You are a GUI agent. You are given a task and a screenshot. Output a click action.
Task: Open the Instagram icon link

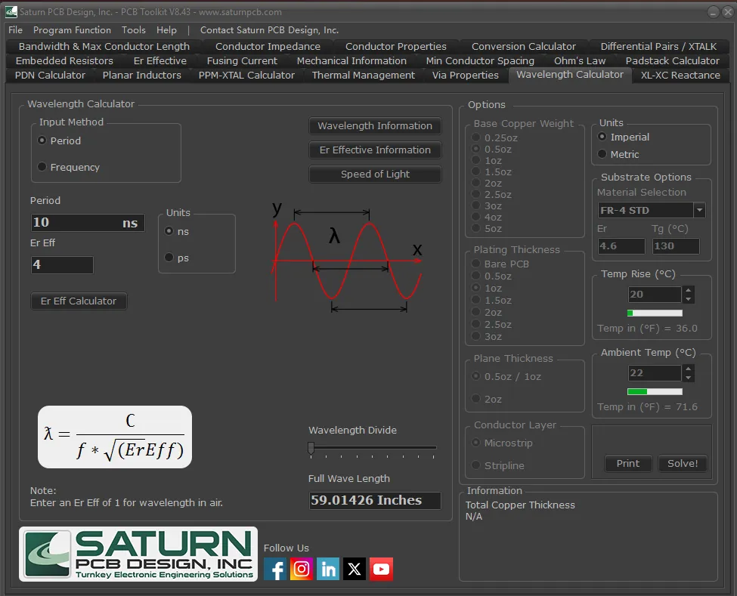tap(302, 569)
